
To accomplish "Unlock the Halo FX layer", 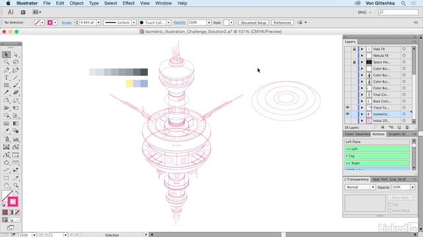I will click(354, 49).
